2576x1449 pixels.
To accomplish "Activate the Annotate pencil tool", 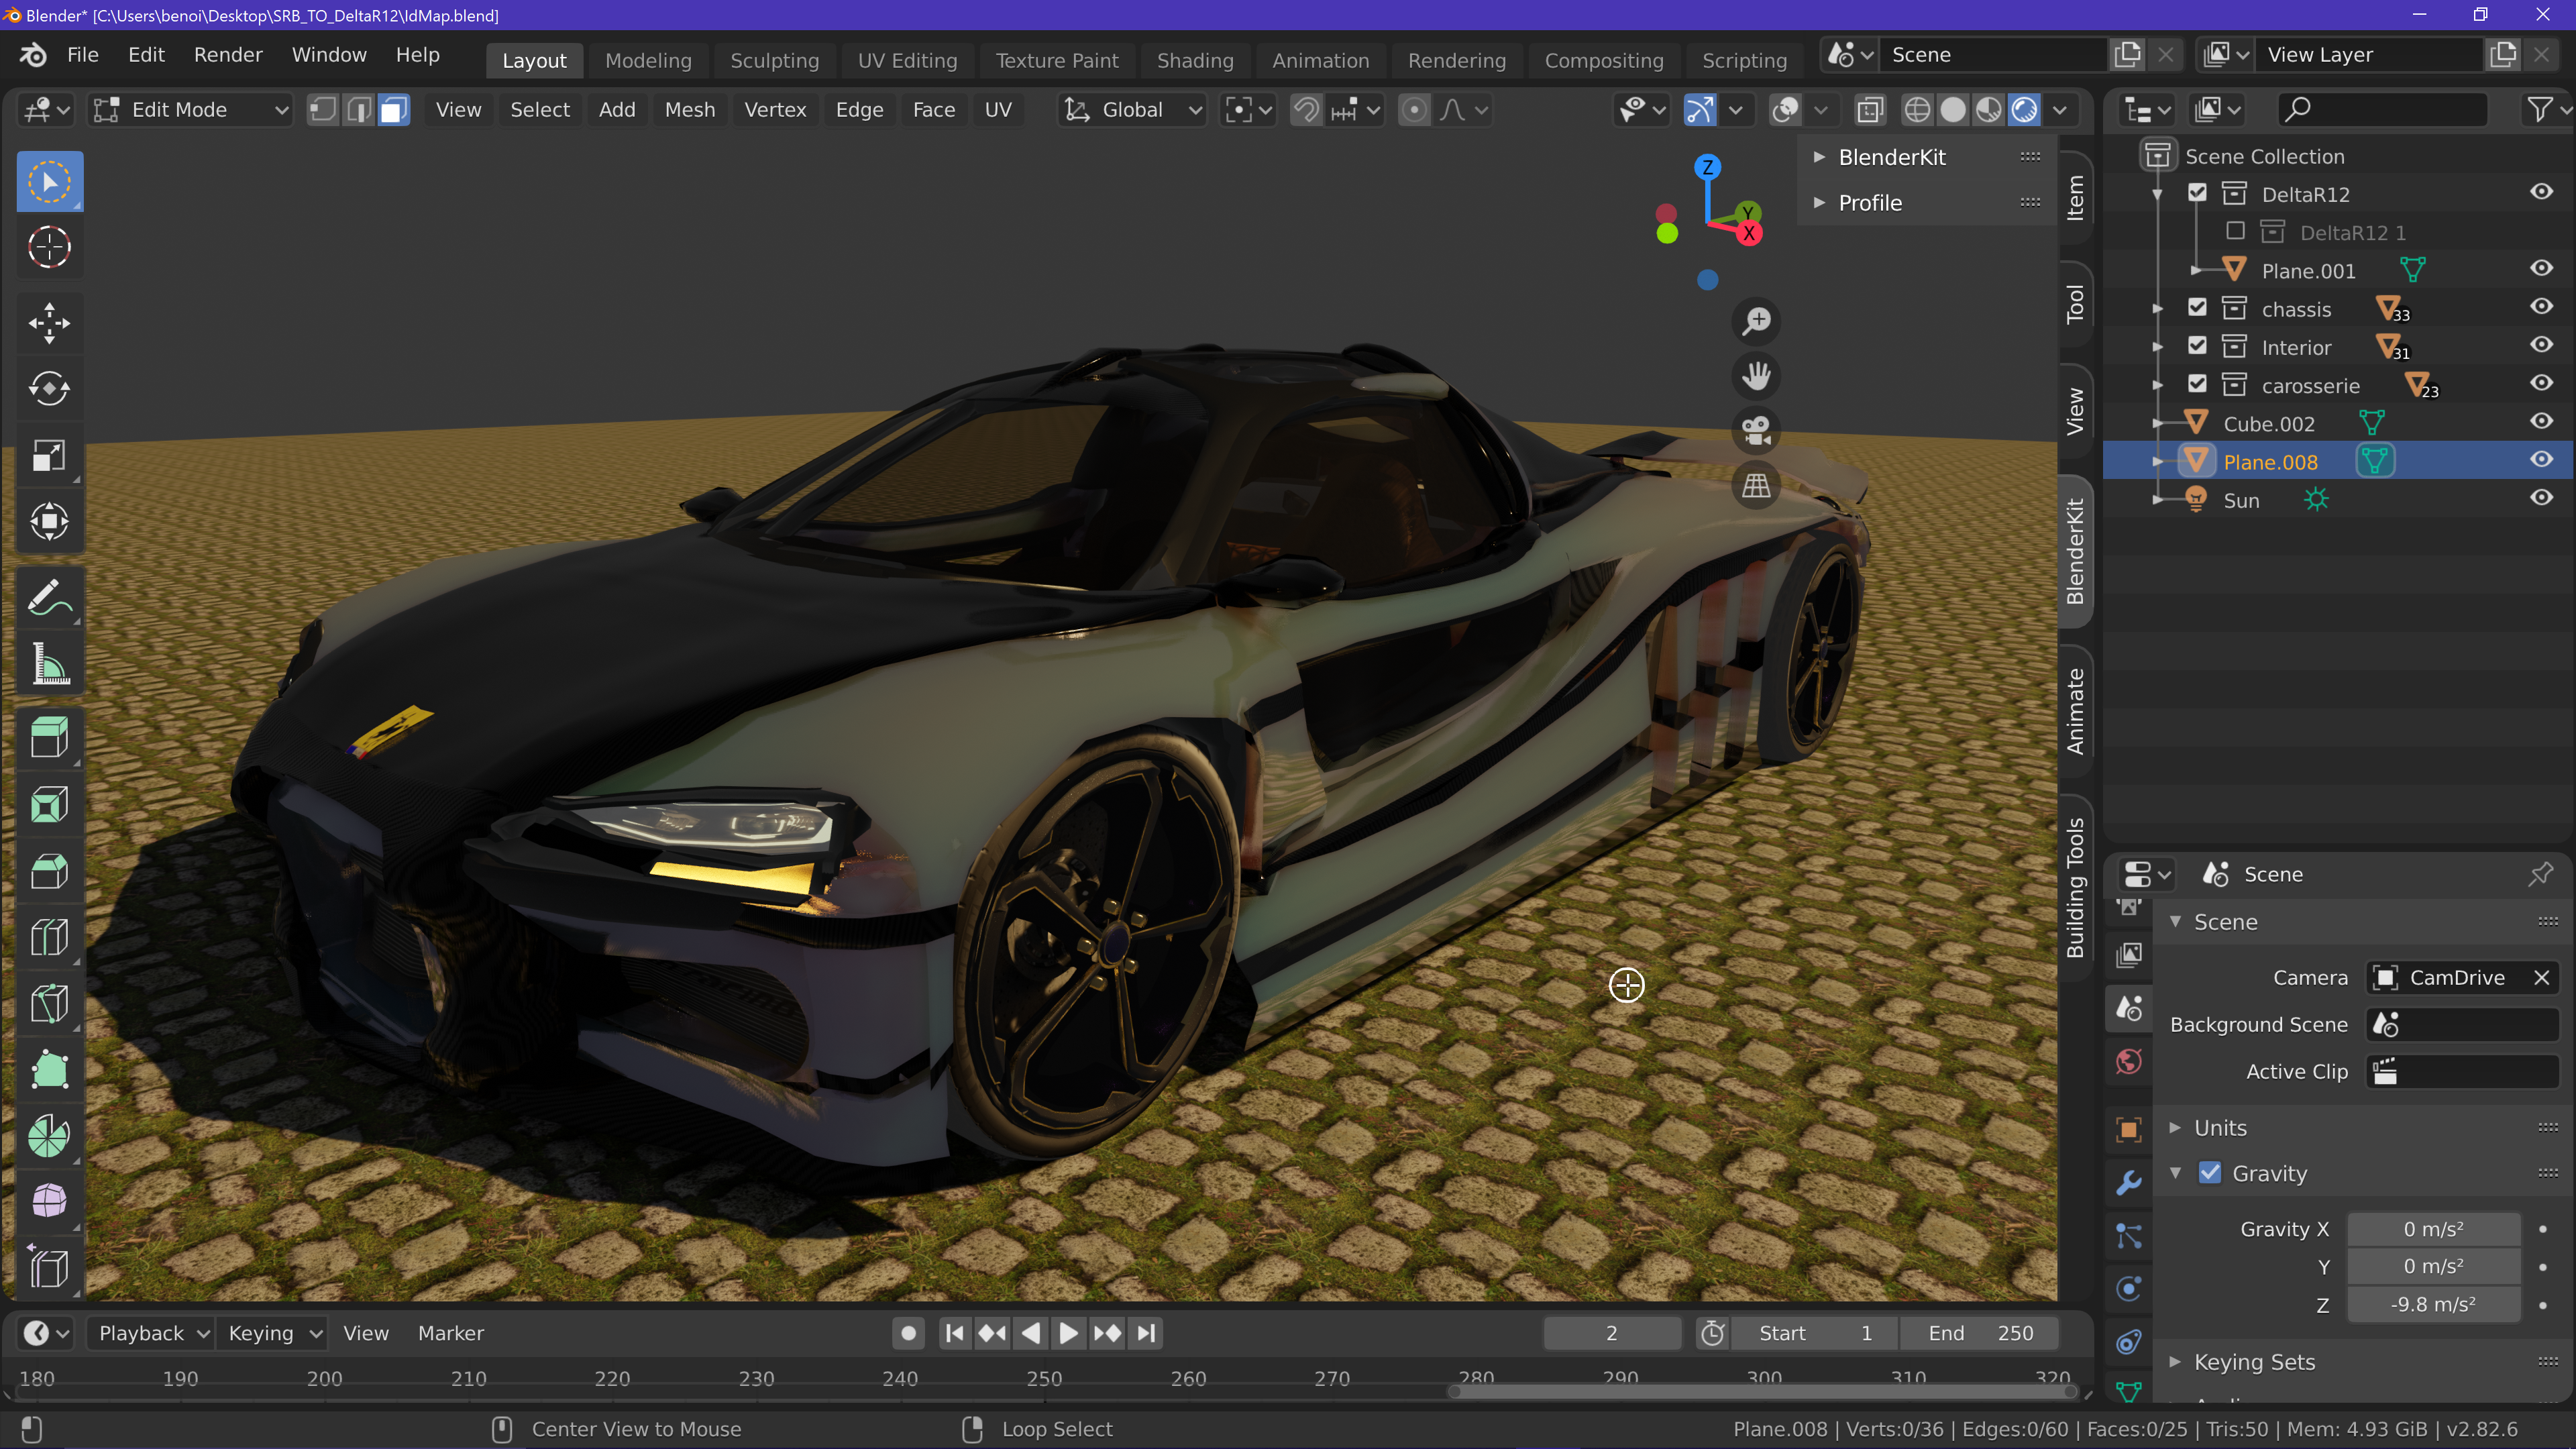I will pyautogui.click(x=48, y=598).
